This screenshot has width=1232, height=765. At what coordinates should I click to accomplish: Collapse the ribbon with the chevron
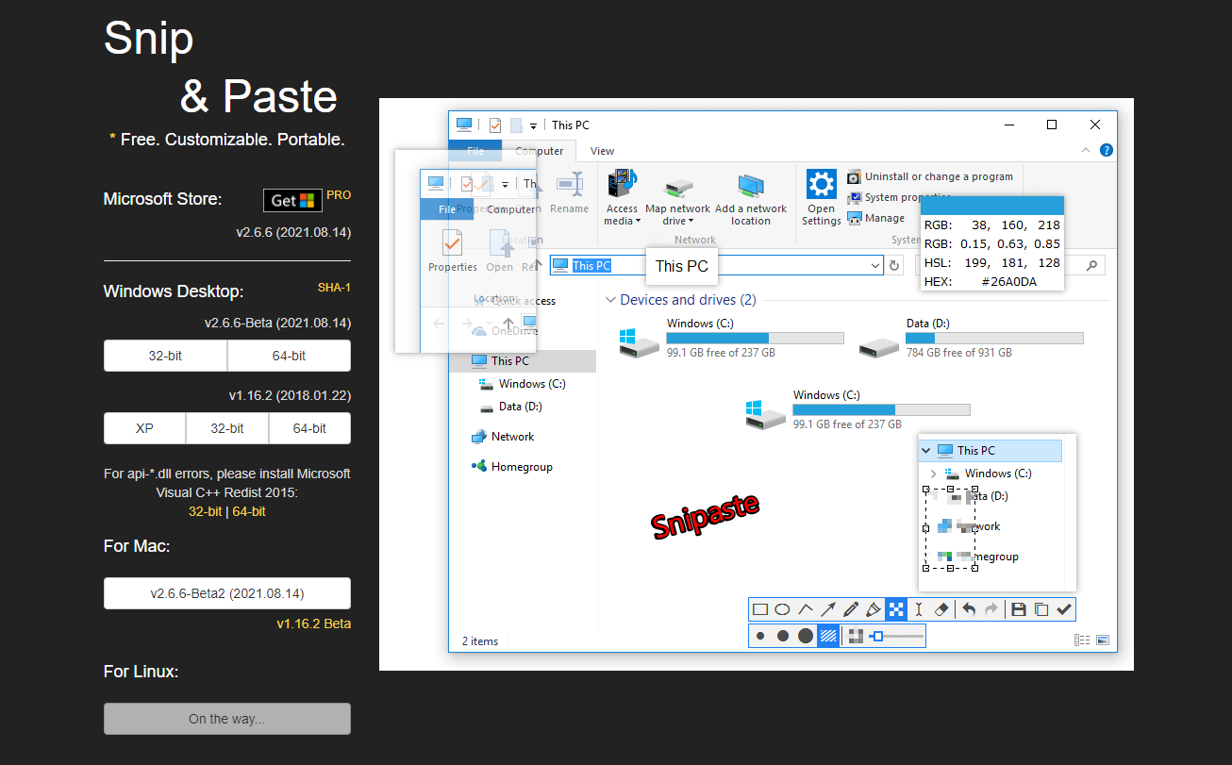1084,150
